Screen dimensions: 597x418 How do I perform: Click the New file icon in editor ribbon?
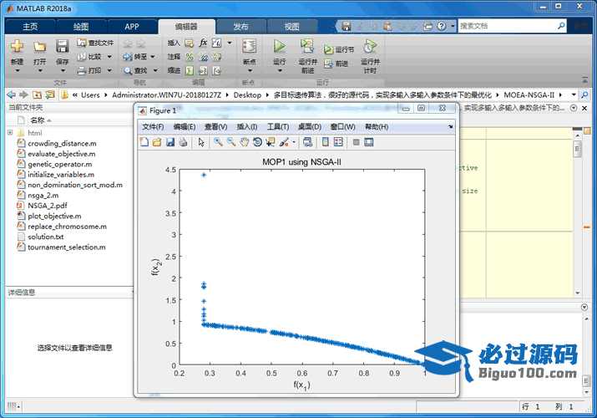tap(17, 46)
